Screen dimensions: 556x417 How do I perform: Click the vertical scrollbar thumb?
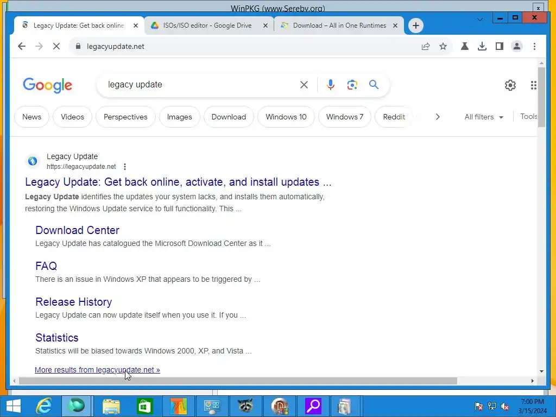[541, 97]
